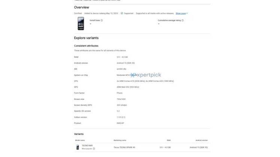Click the Product KM5-OP value
This screenshot has height=157, width=280.
(120, 123)
